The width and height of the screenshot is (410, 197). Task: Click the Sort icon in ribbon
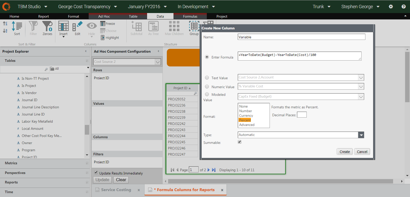17,28
